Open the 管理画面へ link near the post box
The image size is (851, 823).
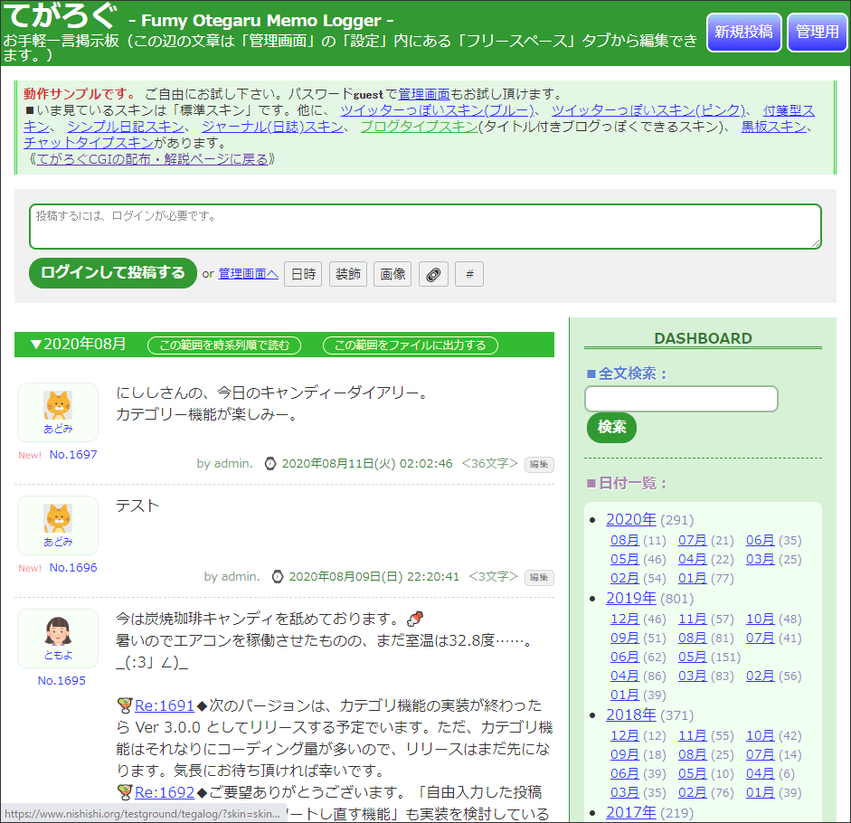click(x=248, y=273)
